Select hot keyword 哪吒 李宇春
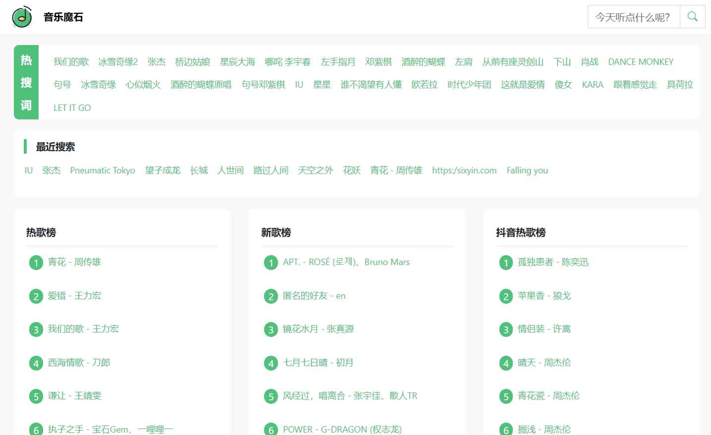711x435 pixels. coord(287,62)
